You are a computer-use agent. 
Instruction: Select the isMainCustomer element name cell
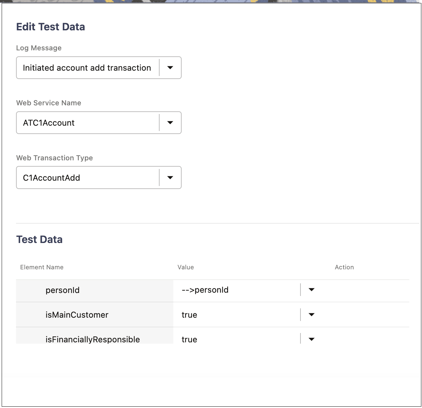77,315
